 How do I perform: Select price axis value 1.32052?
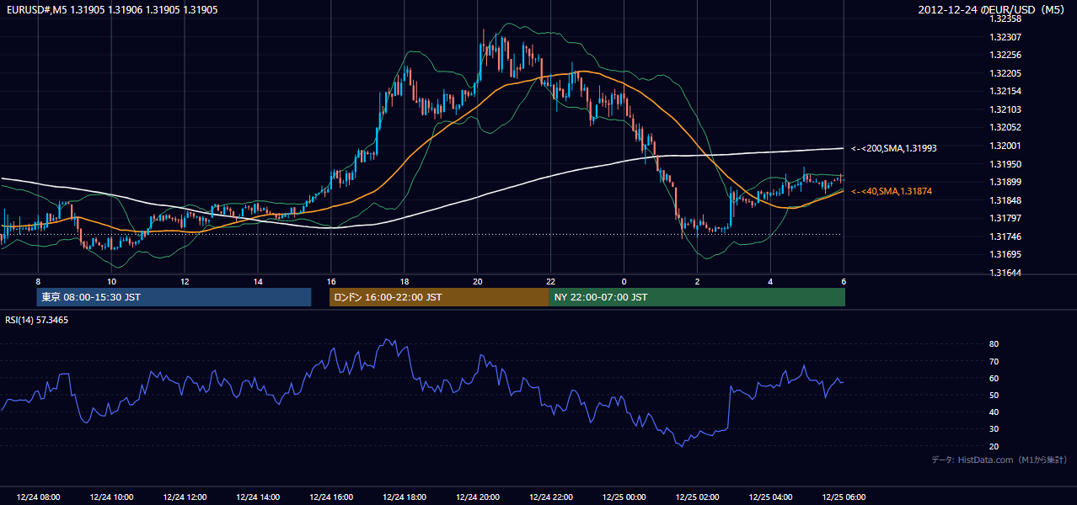click(1005, 127)
